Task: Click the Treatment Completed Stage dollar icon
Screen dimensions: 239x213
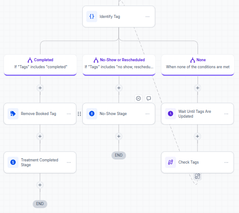Action: tap(13, 162)
